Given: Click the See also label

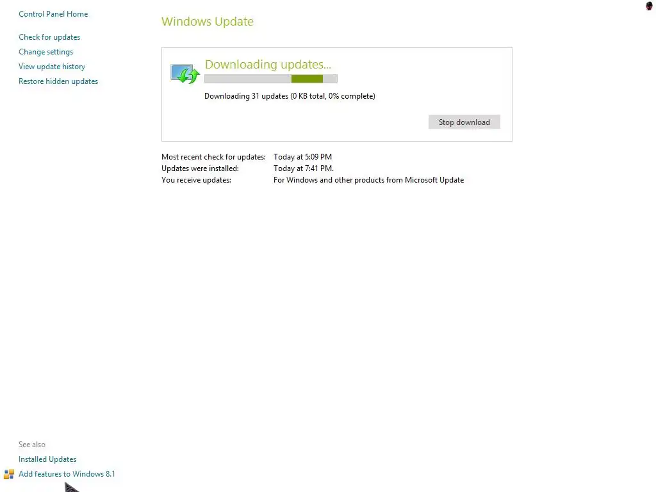Looking at the screenshot, I should (32, 445).
